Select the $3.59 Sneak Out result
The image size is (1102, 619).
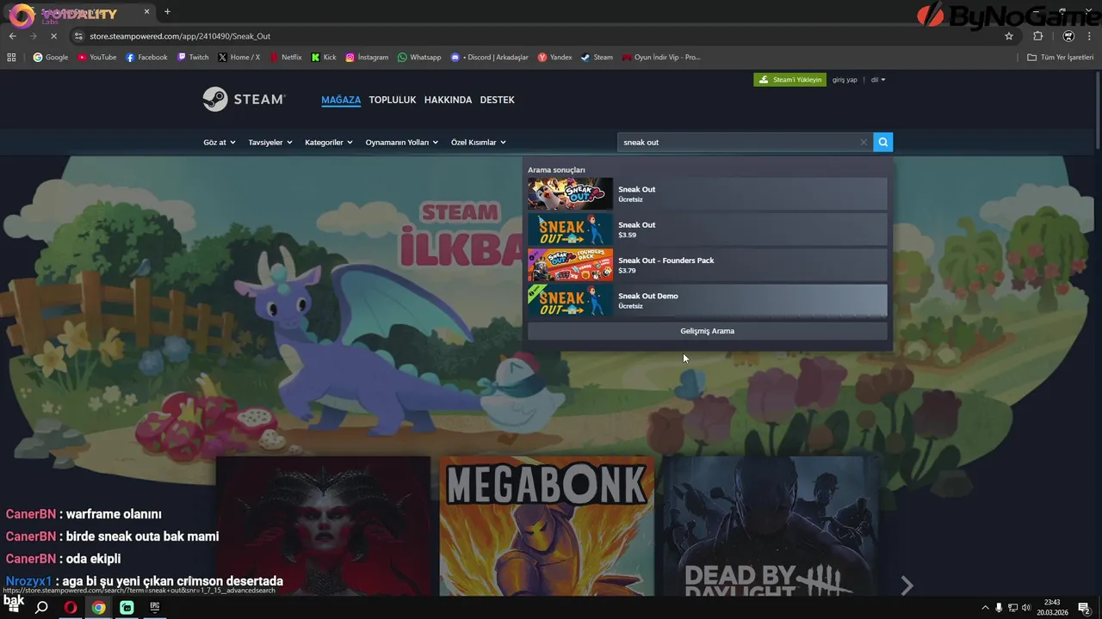coord(707,230)
